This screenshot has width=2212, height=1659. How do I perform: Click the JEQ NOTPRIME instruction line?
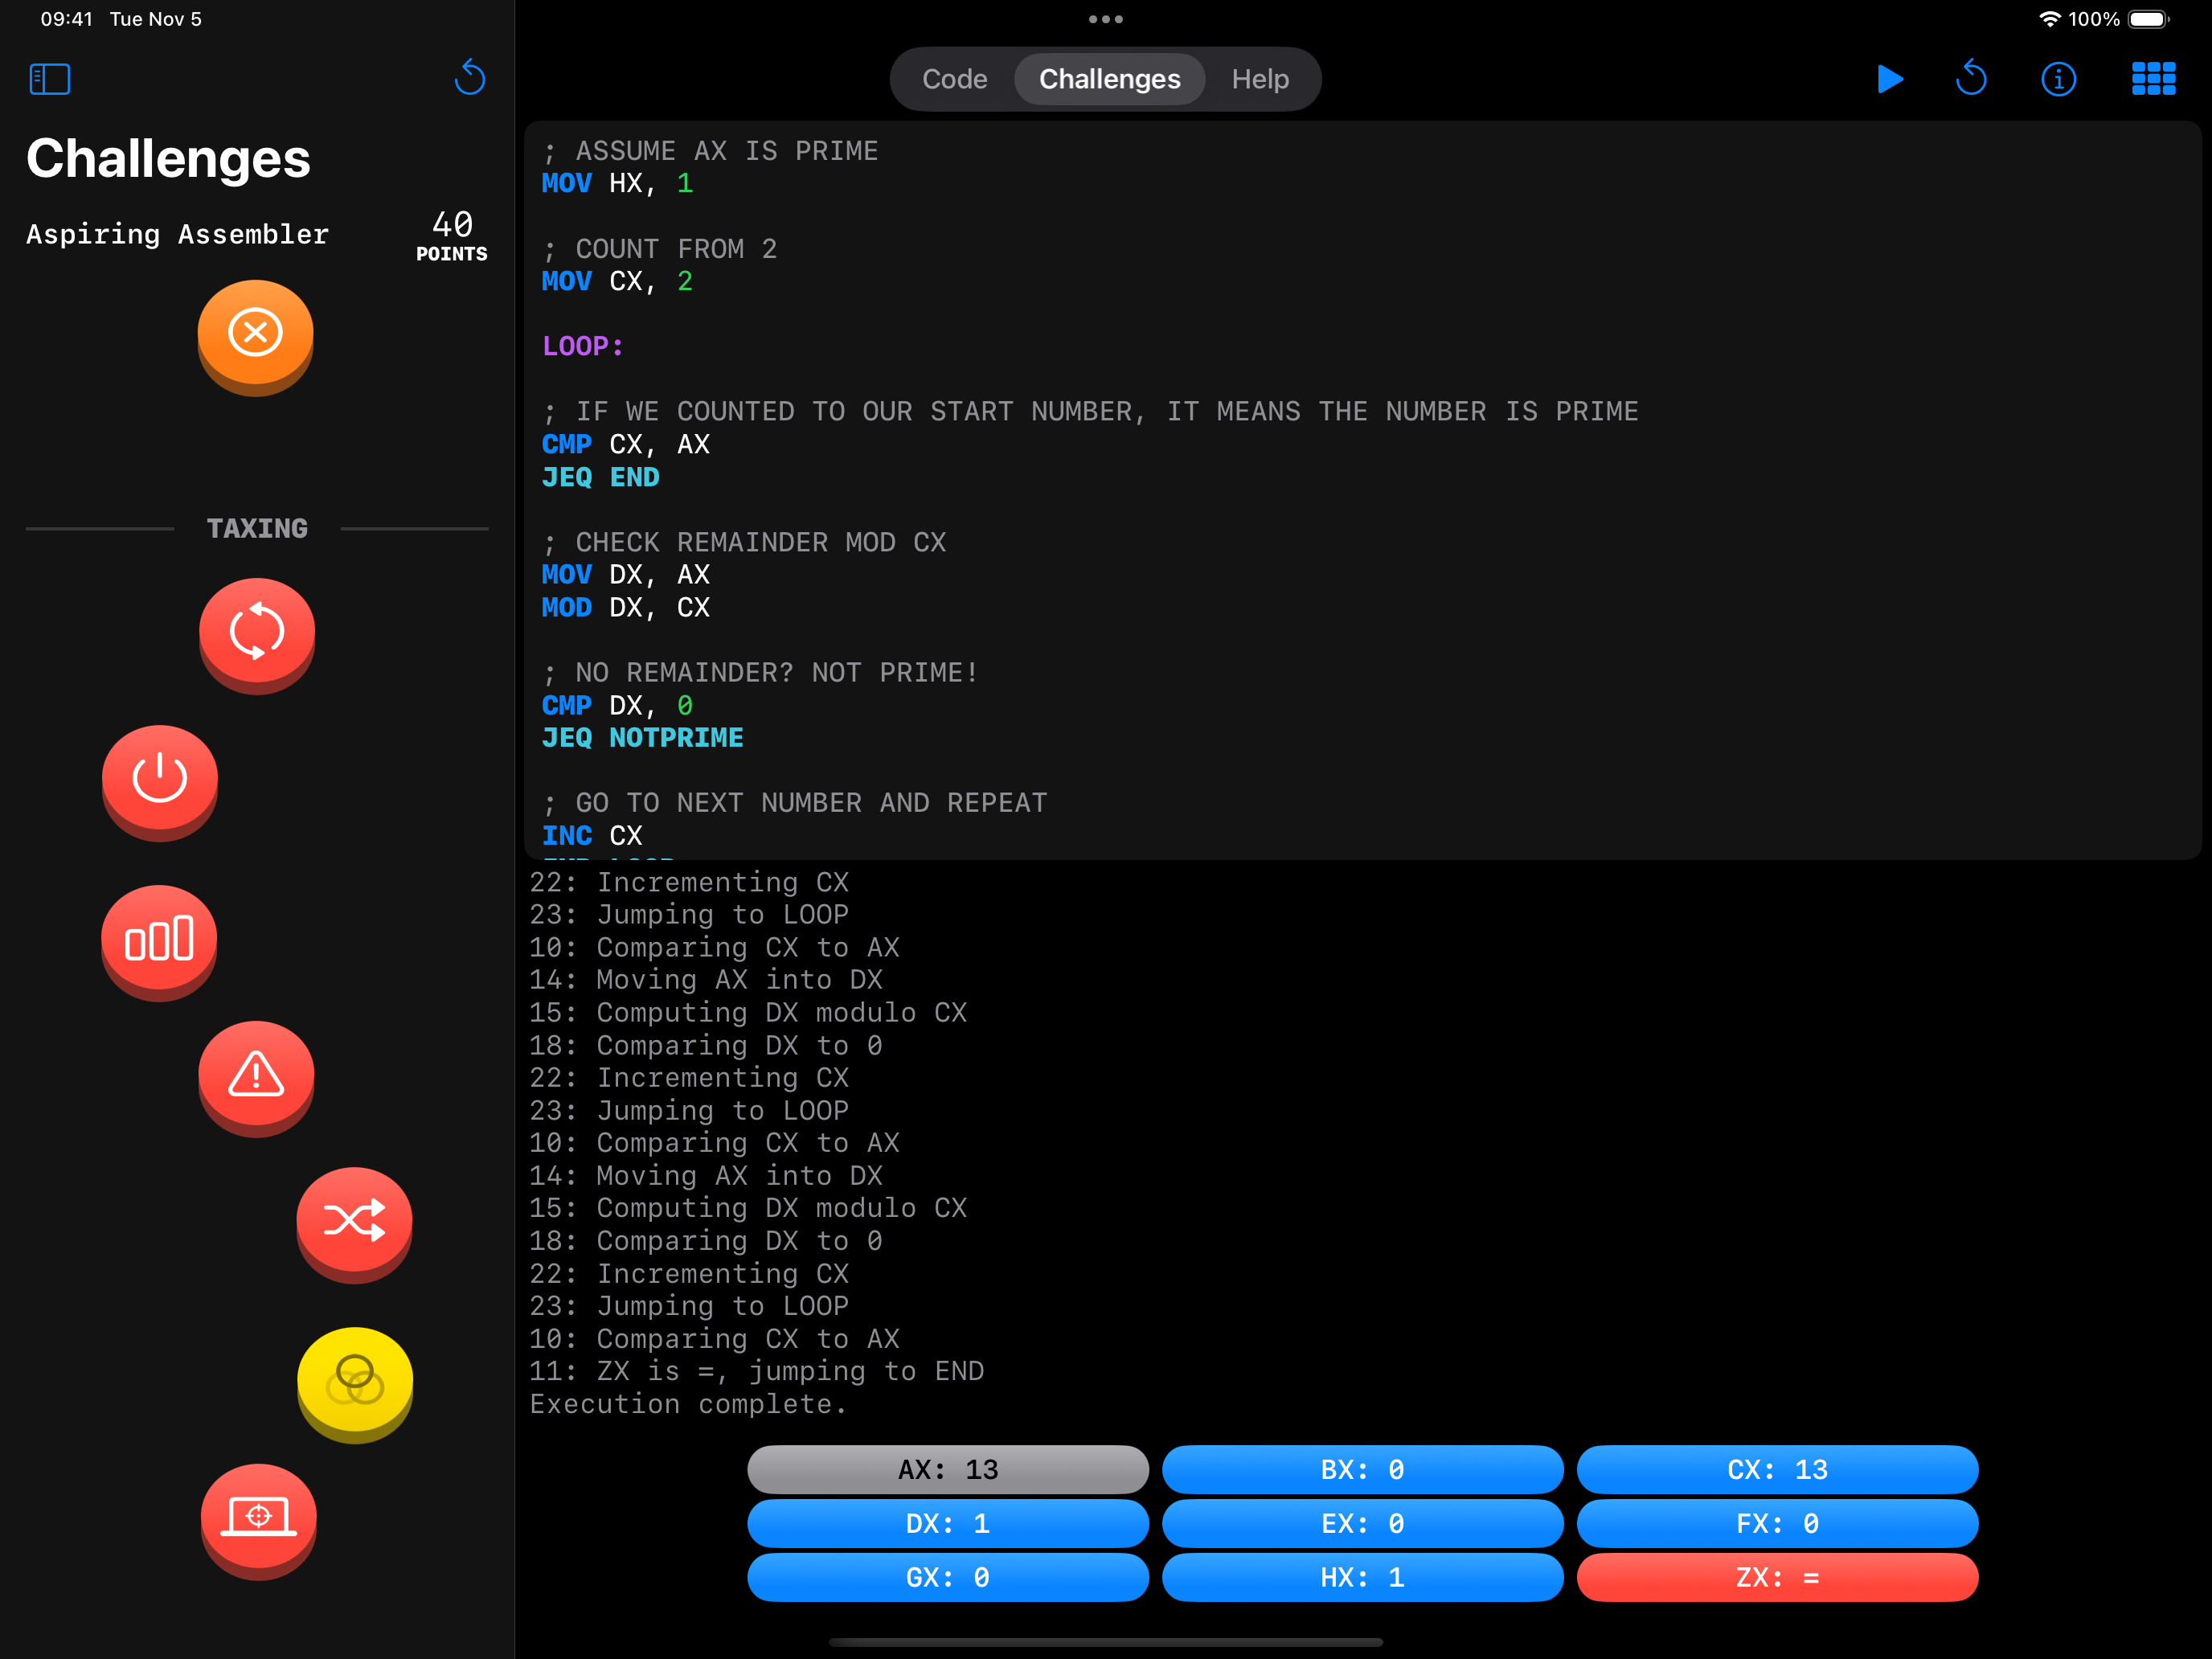[642, 738]
